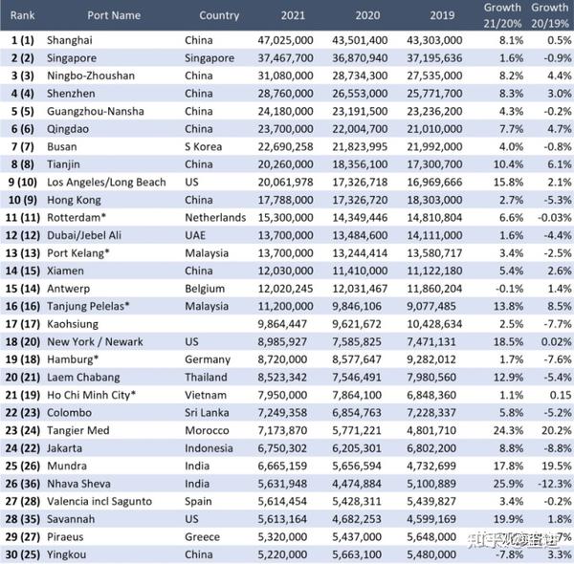Click the Rank column header
574x564 pixels.
tap(22, 15)
